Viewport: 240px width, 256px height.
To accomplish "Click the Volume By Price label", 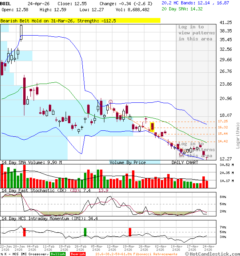I will click(x=128, y=162).
